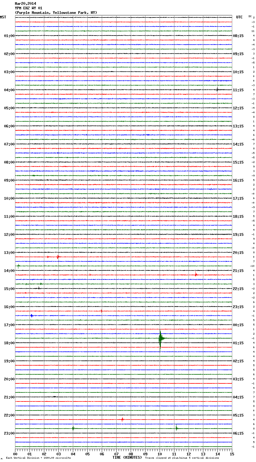Click the TIME (MINUTES) axis label
The width and height of the screenshot is (256, 462).
127,457
